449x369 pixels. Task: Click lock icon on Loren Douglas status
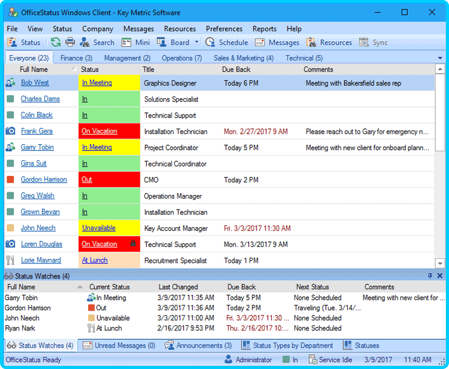(x=133, y=243)
